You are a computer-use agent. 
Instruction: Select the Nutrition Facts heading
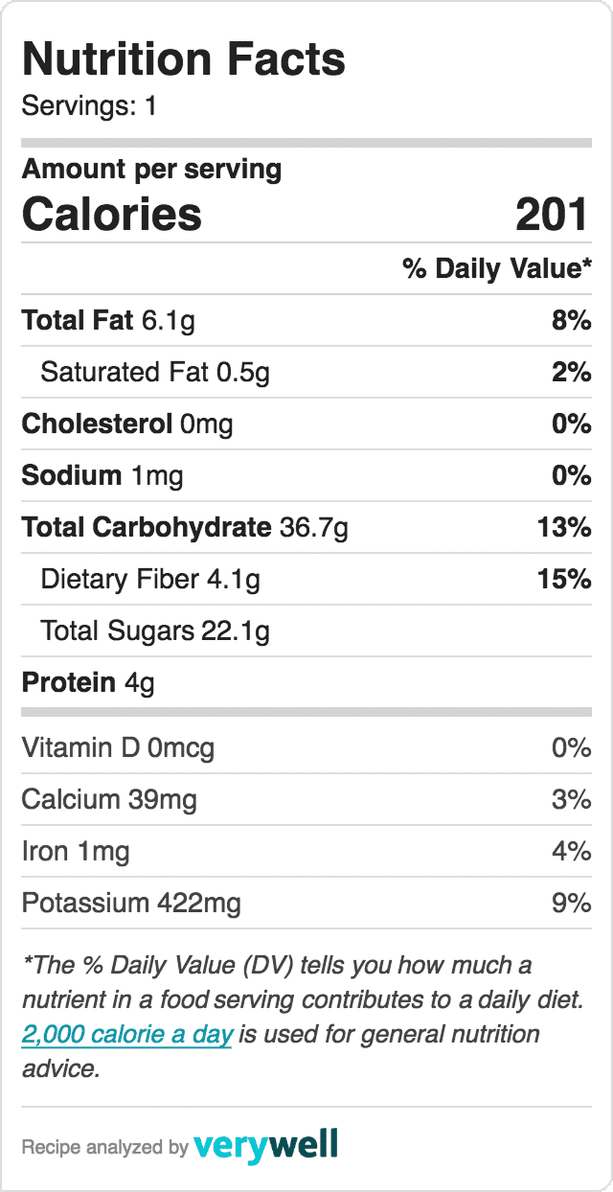point(183,59)
